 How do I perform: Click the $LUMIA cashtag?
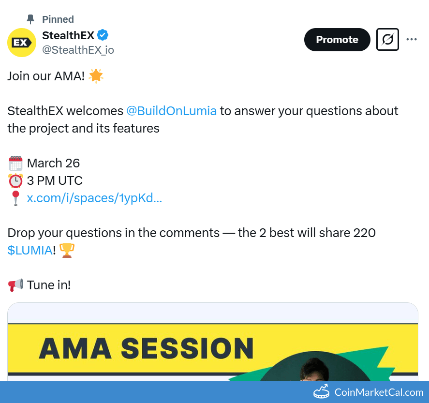point(30,250)
